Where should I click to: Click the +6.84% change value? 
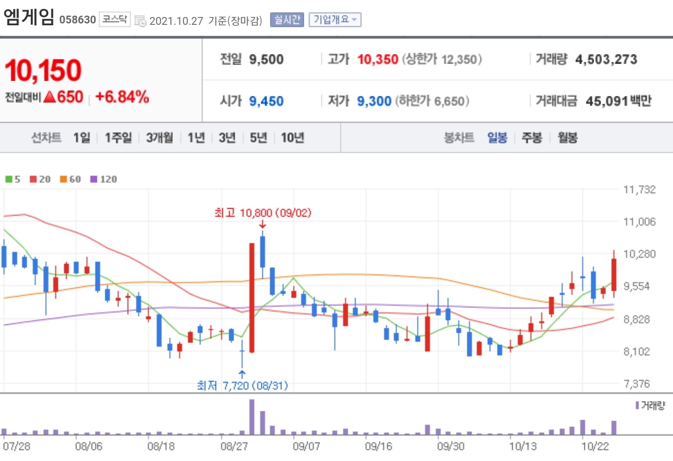coord(122,97)
